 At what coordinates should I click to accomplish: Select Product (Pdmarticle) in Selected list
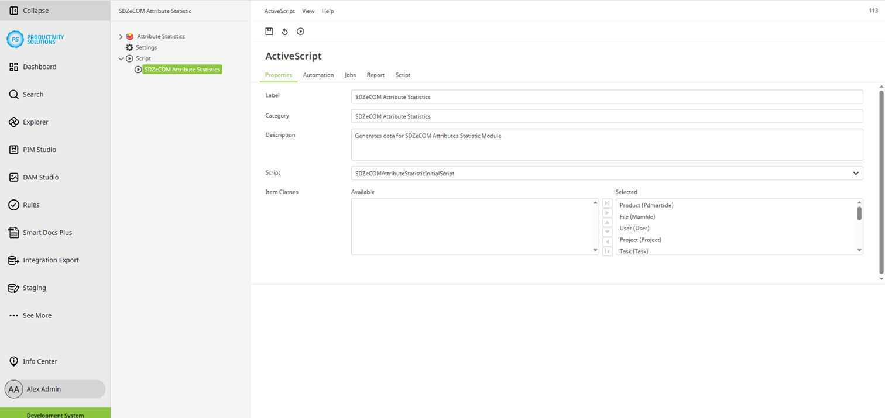coord(646,205)
